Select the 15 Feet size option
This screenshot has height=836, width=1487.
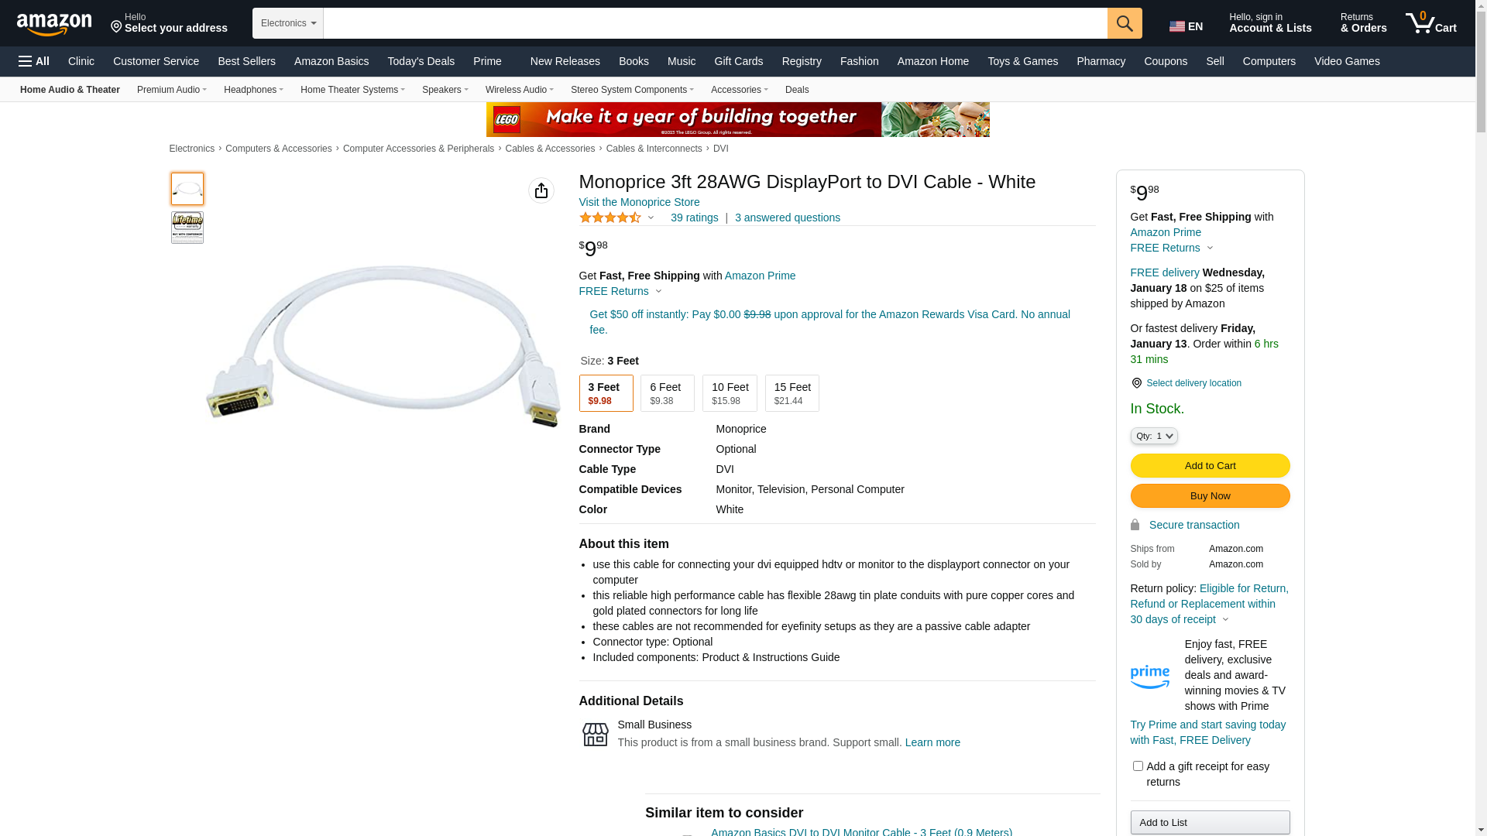[x=792, y=393]
